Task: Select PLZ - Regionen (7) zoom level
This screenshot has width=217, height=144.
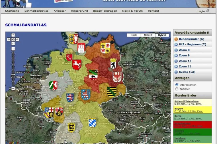Action: click(193, 45)
